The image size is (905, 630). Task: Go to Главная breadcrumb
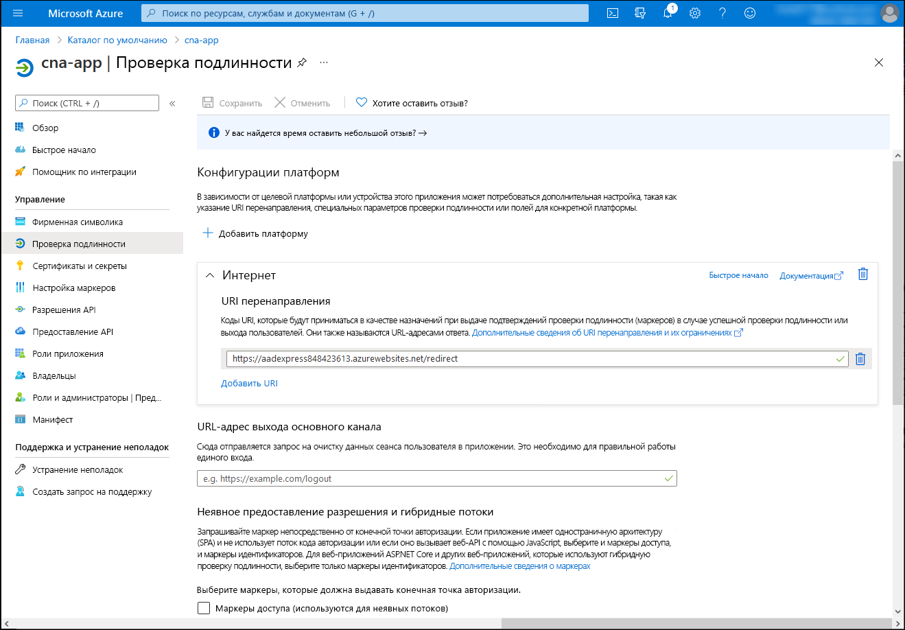[32, 40]
